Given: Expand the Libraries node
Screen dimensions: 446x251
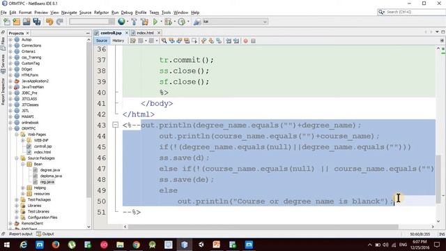Looking at the screenshot, I should pyautogui.click(x=17, y=206).
